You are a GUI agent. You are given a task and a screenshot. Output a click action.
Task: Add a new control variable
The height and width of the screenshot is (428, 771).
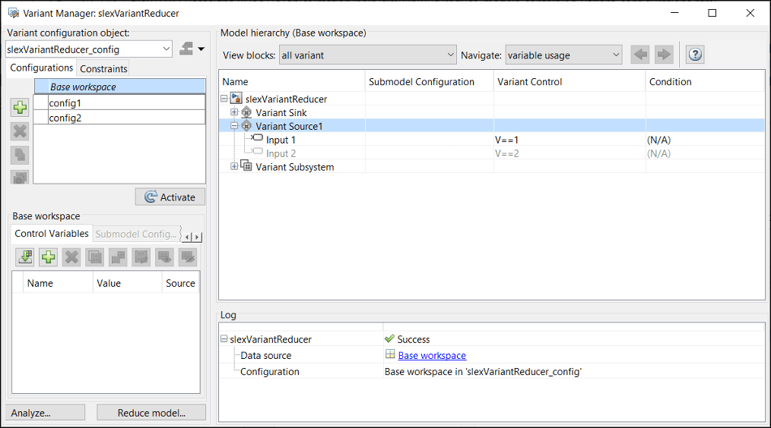point(48,256)
